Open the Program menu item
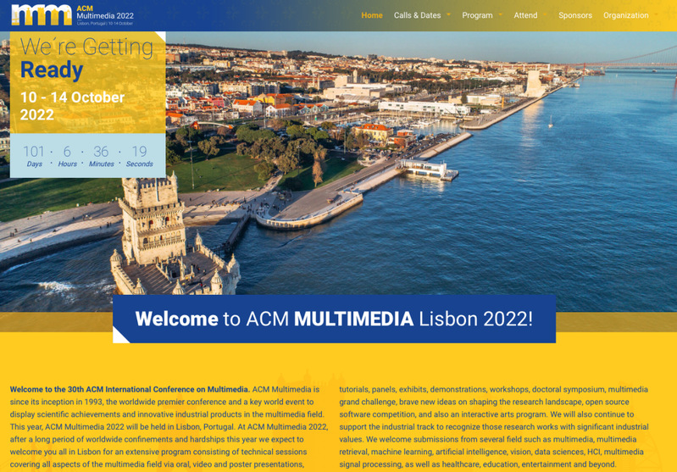 click(477, 15)
